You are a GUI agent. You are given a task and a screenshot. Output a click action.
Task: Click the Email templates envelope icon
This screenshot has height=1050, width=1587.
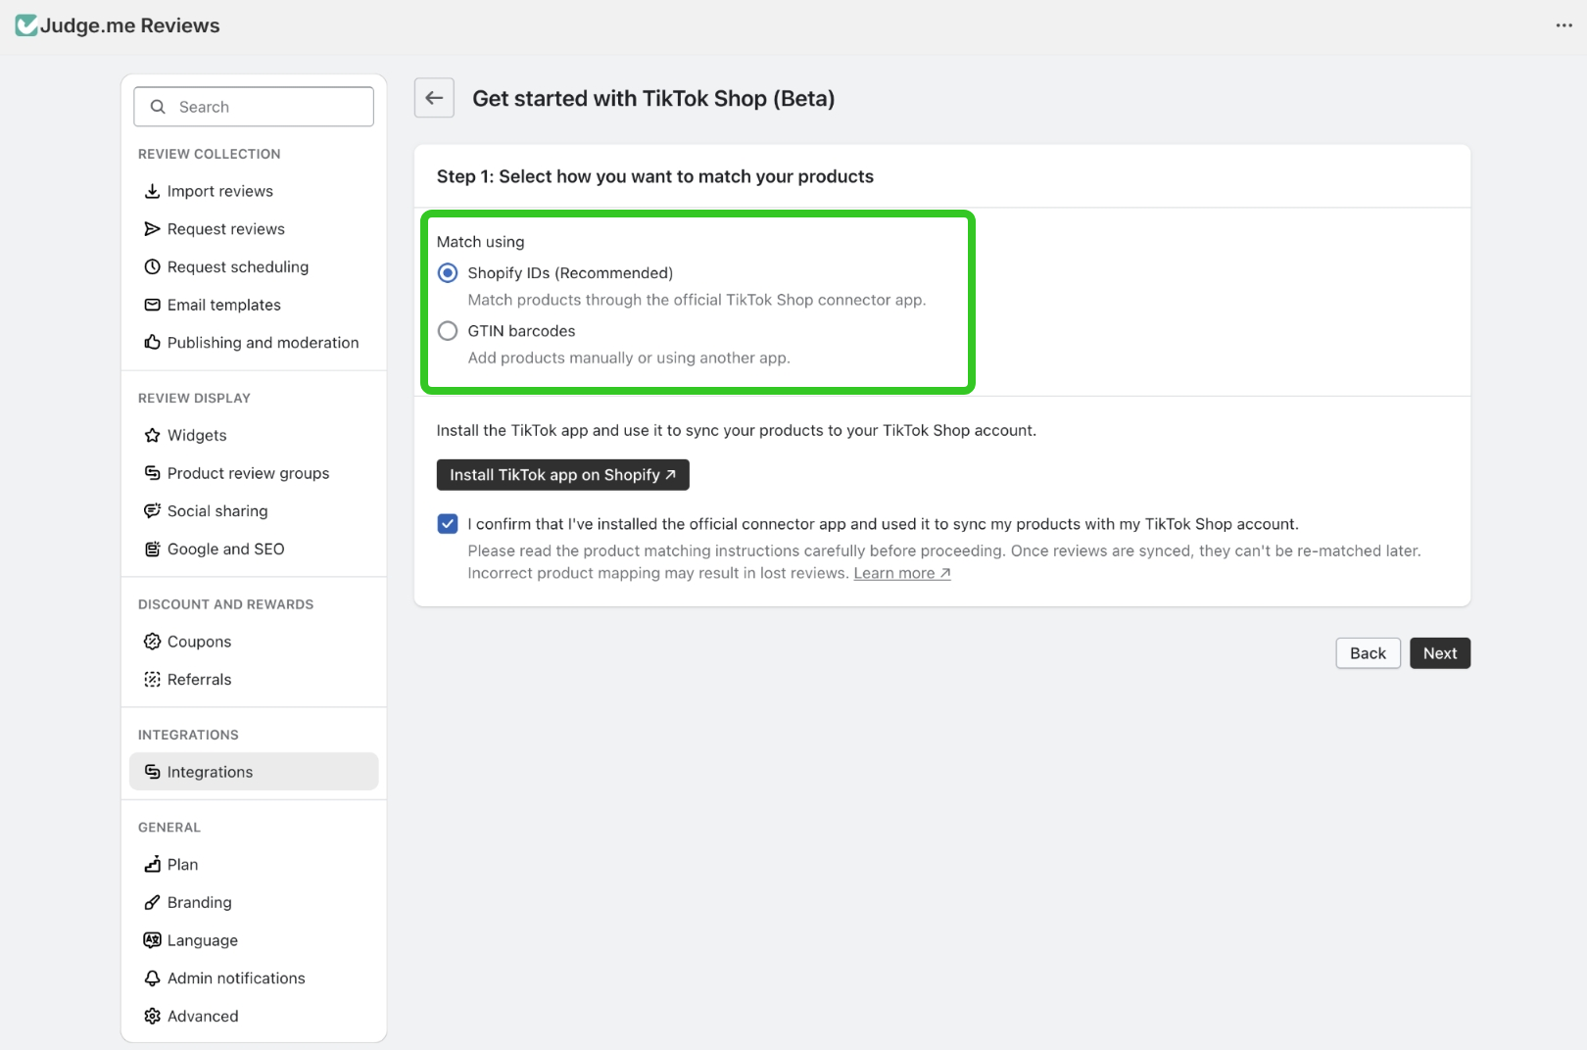click(152, 305)
